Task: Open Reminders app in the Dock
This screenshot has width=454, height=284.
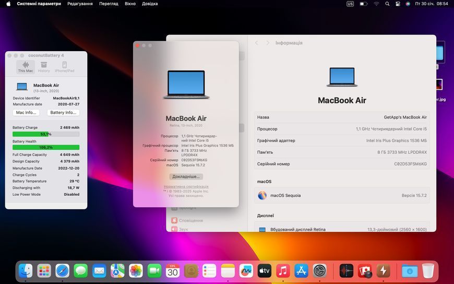Action: click(209, 271)
